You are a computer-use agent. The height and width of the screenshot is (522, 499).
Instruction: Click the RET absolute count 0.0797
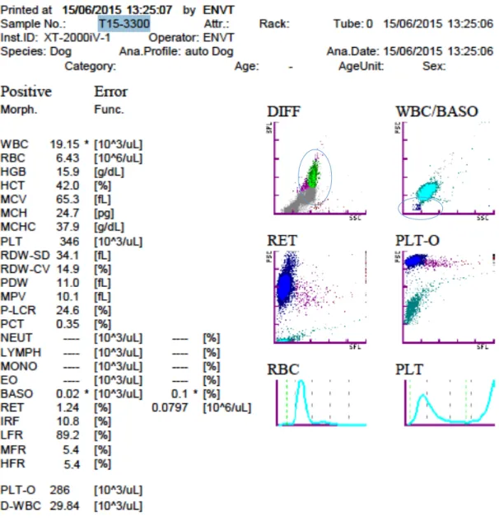click(x=170, y=407)
